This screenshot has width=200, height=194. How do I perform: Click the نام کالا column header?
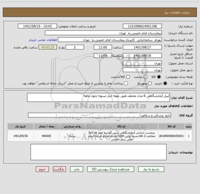[x=122, y=126]
